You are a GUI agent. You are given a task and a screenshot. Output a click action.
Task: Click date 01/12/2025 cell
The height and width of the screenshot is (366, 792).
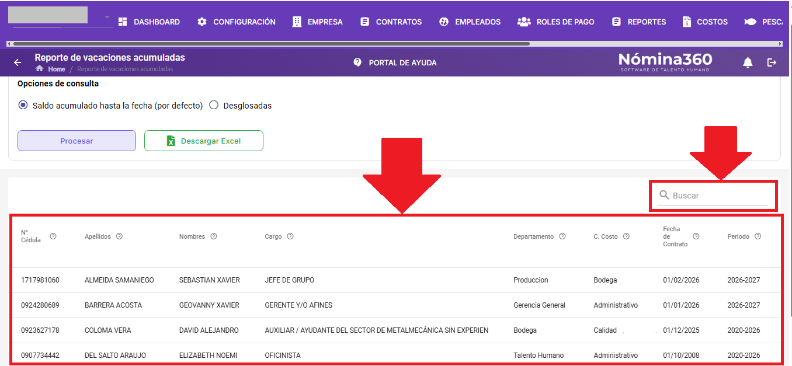coord(681,330)
